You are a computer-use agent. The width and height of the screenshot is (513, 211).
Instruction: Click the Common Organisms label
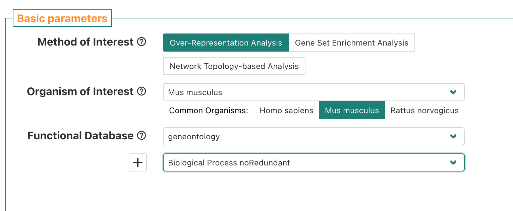coord(208,111)
